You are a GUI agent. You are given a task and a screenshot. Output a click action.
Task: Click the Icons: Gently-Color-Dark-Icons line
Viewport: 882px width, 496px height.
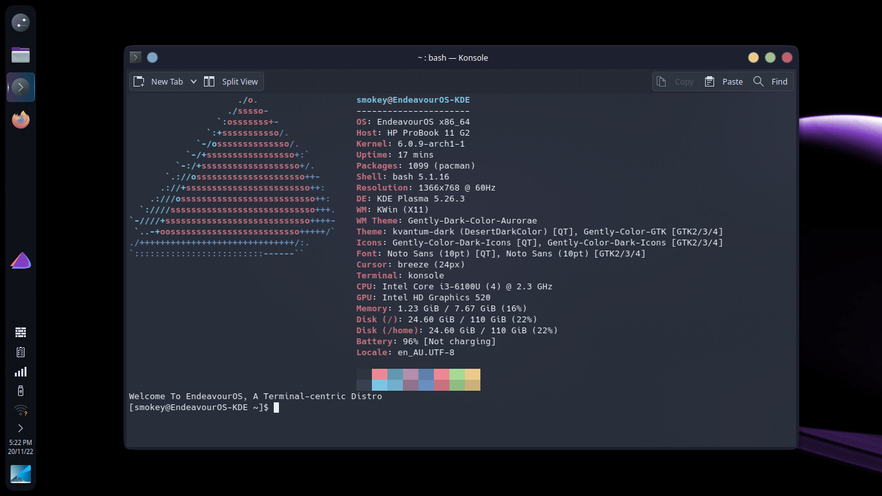pos(540,243)
